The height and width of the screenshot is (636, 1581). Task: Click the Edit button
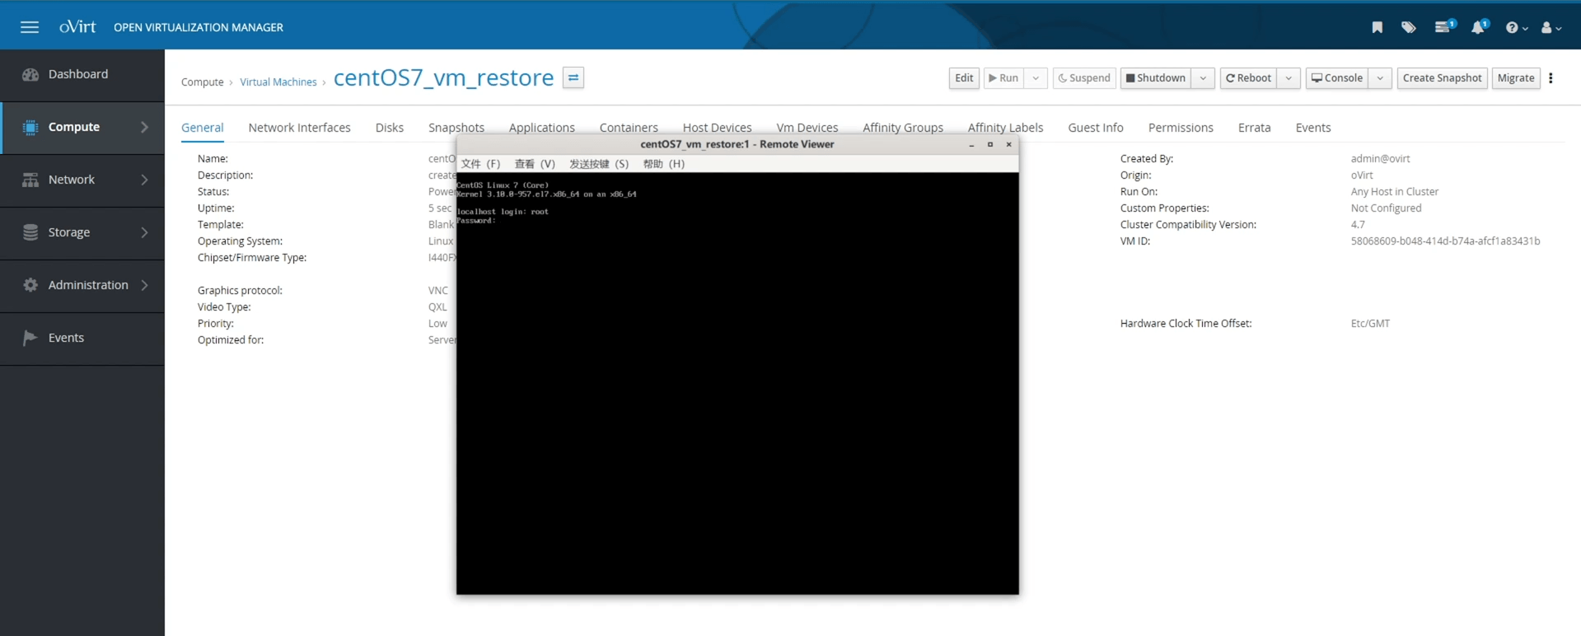(x=964, y=78)
